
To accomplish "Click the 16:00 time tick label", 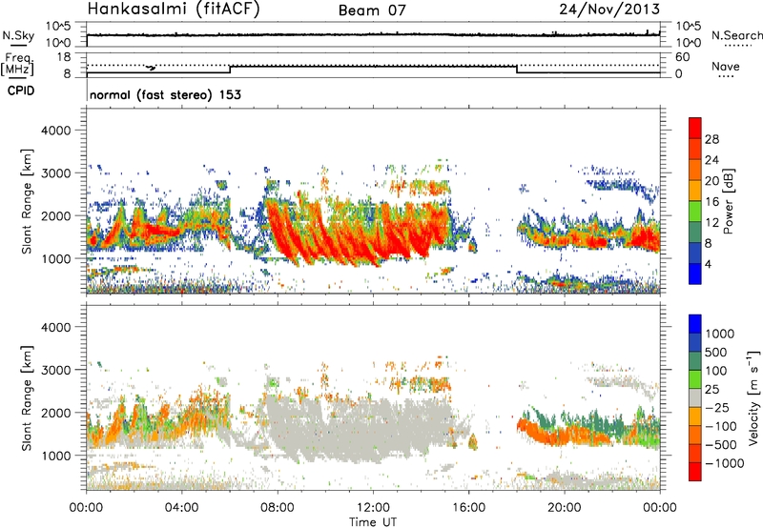I will 469,508.
